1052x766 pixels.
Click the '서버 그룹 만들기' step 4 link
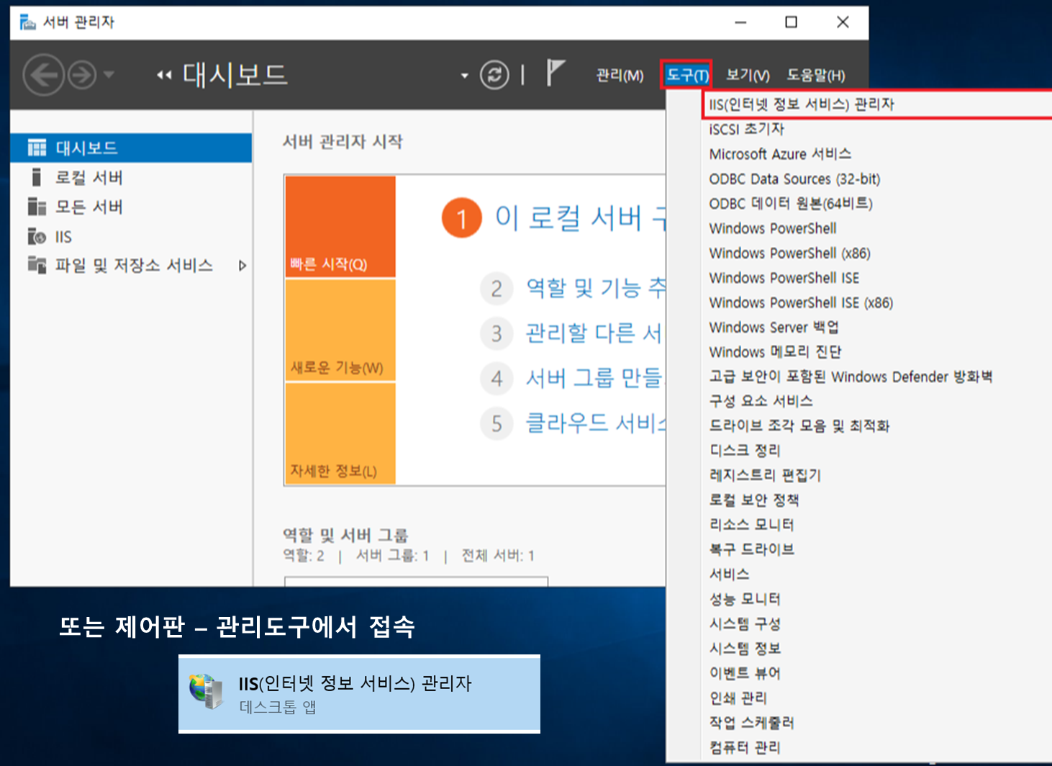point(593,378)
